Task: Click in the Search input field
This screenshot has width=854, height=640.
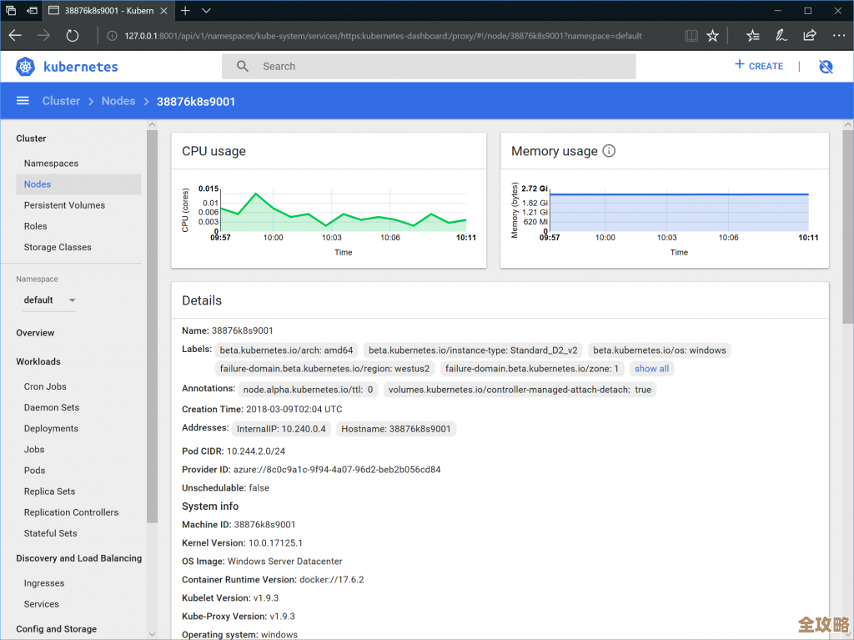Action: click(x=429, y=67)
